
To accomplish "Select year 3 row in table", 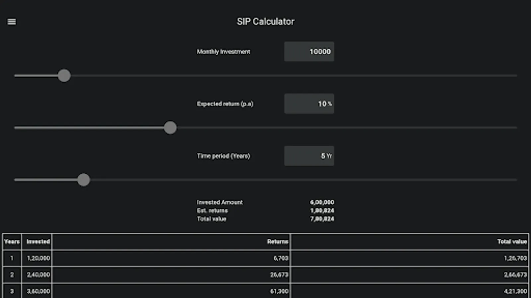I will [x=12, y=291].
